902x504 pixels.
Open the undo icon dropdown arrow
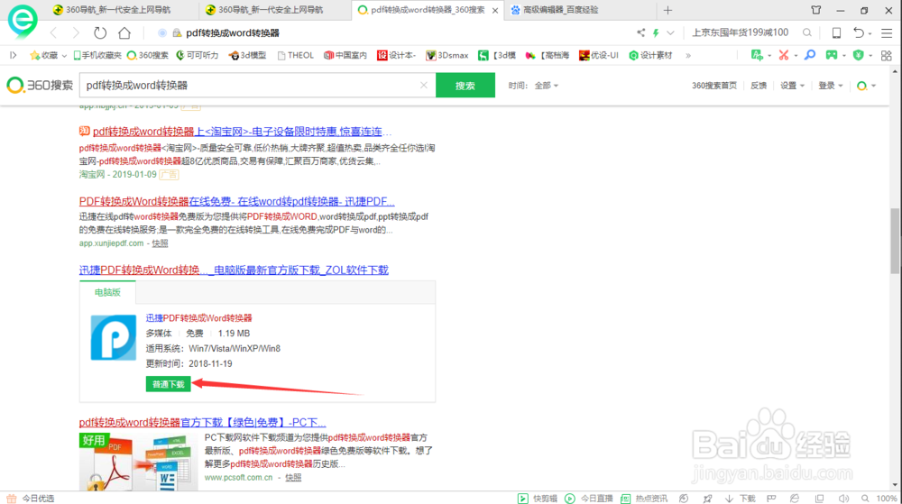870,33
